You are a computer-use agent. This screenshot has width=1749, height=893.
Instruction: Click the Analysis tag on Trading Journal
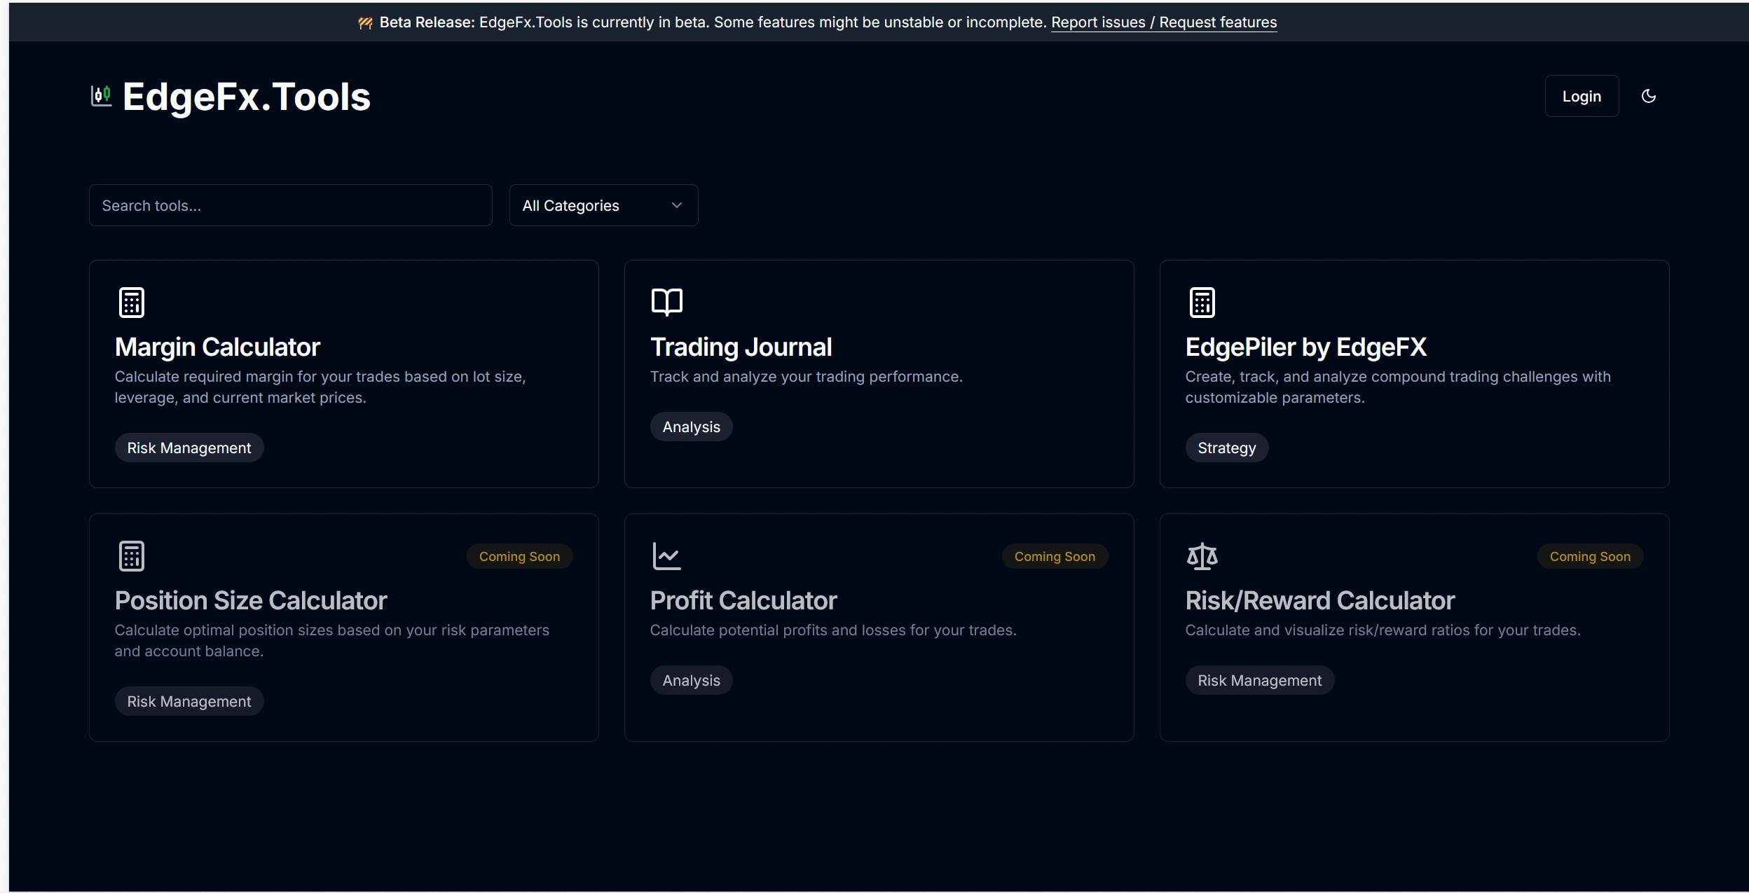pos(691,427)
